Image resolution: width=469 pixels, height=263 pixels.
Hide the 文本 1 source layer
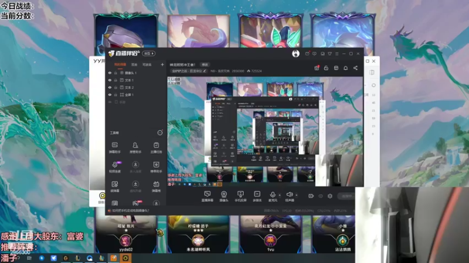(x=110, y=80)
